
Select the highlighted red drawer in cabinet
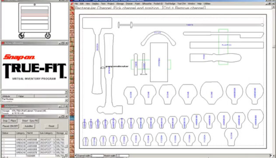(x=35, y=15)
